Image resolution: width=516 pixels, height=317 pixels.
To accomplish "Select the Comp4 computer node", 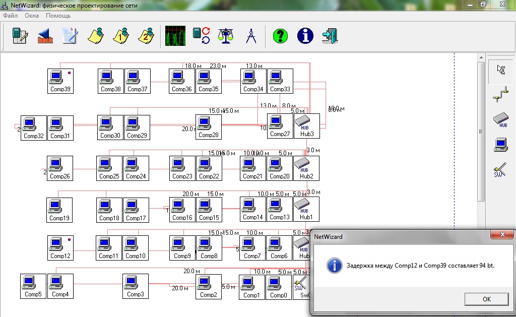I will (x=60, y=286).
